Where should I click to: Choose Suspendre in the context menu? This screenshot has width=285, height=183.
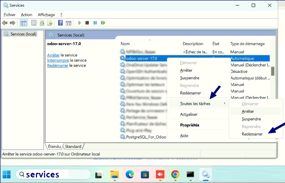click(189, 78)
